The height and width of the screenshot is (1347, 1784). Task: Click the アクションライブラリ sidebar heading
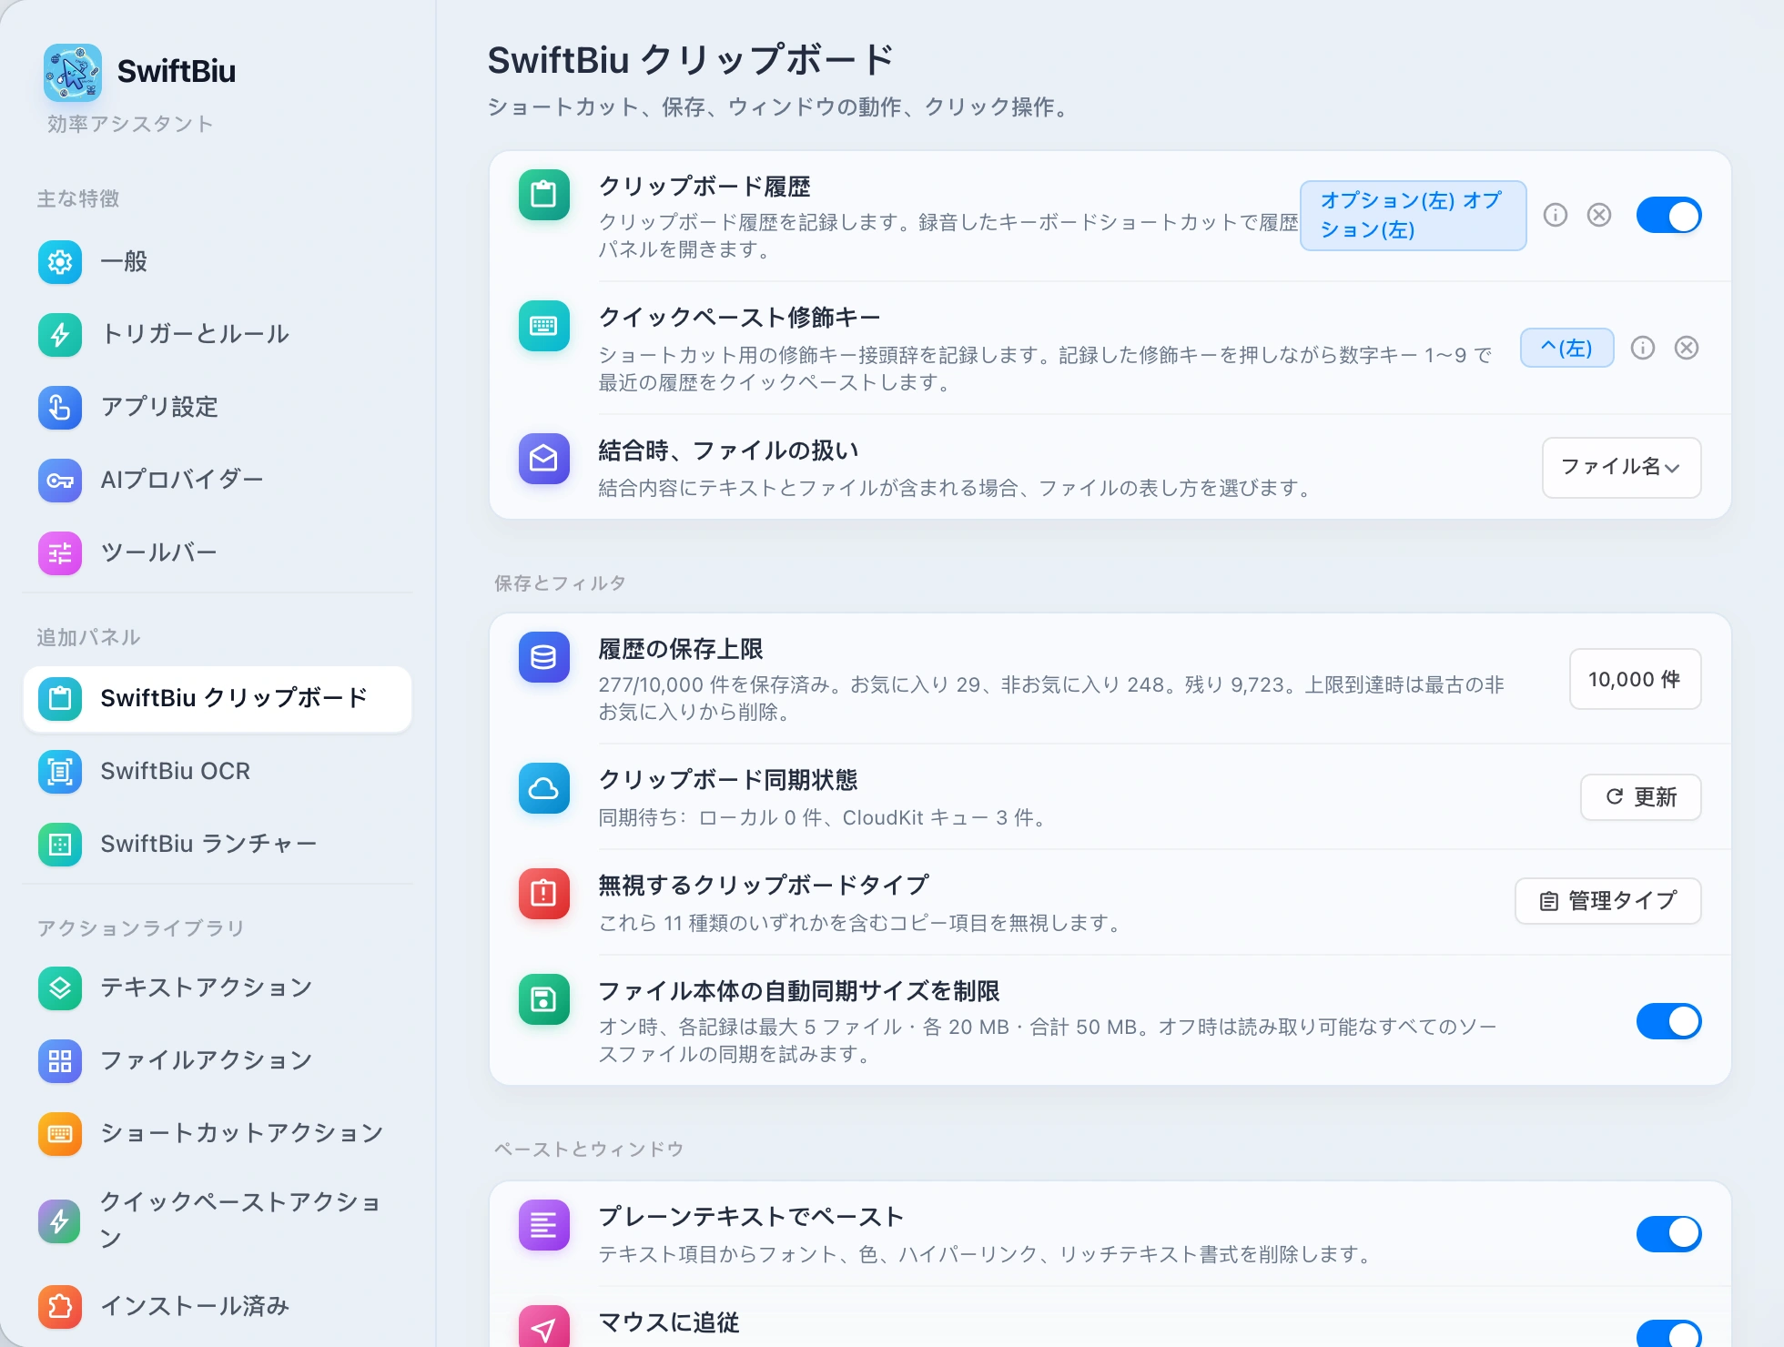[140, 928]
